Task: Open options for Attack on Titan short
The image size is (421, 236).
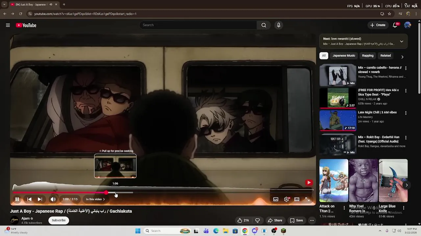Action: 344,208
